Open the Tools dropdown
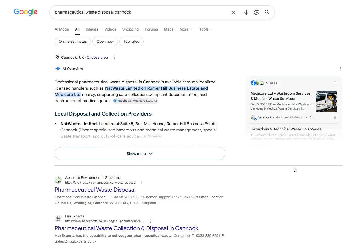 [x=206, y=29]
